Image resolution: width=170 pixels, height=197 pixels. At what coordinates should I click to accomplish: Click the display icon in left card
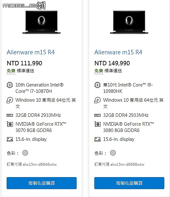(x=10, y=139)
